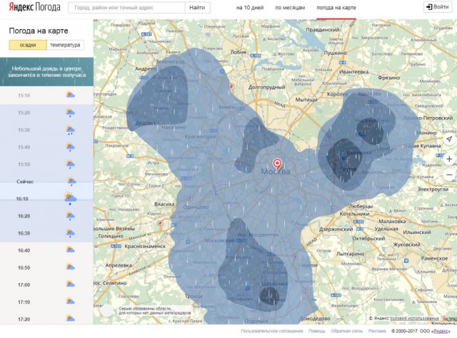Click the red location pin on Москва

tap(277, 164)
